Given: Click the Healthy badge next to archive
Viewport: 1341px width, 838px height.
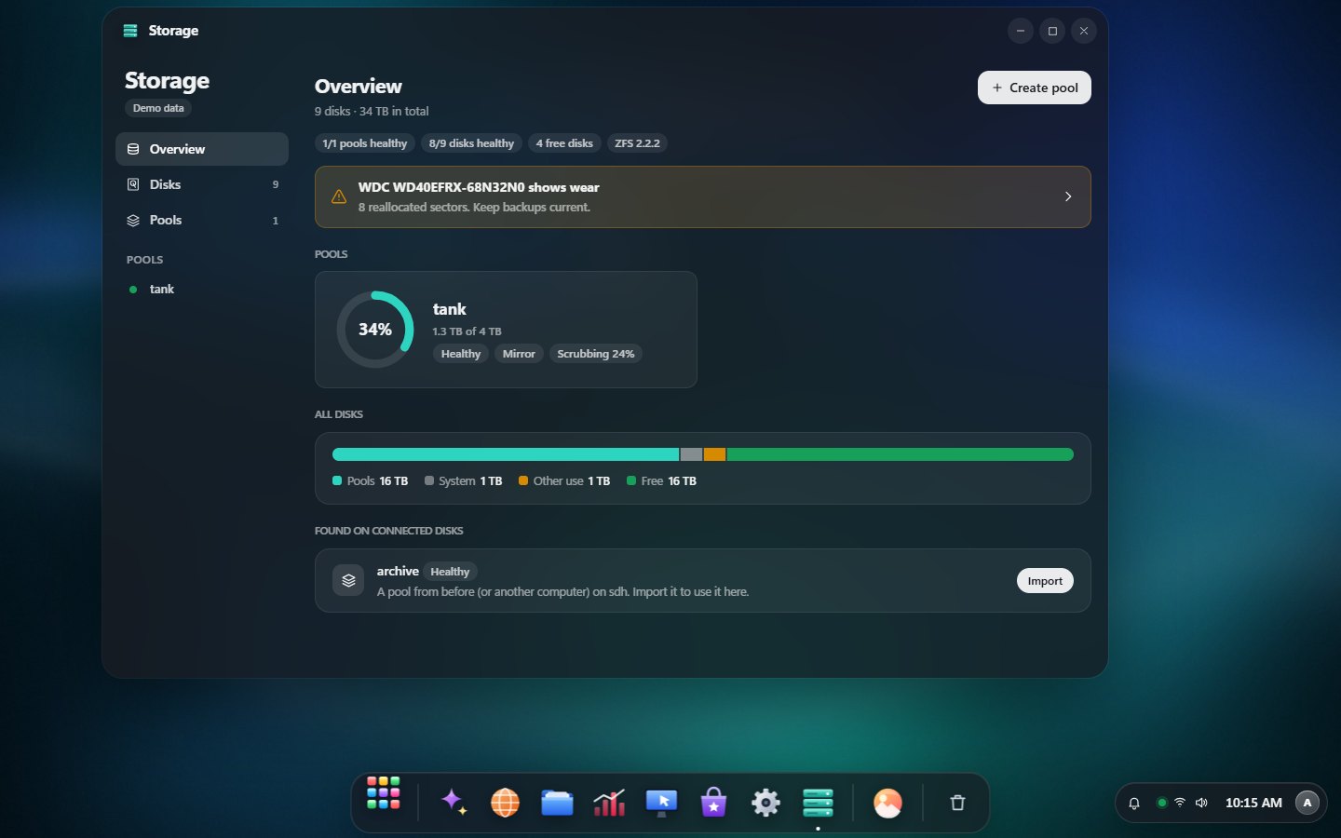Looking at the screenshot, I should (x=450, y=572).
